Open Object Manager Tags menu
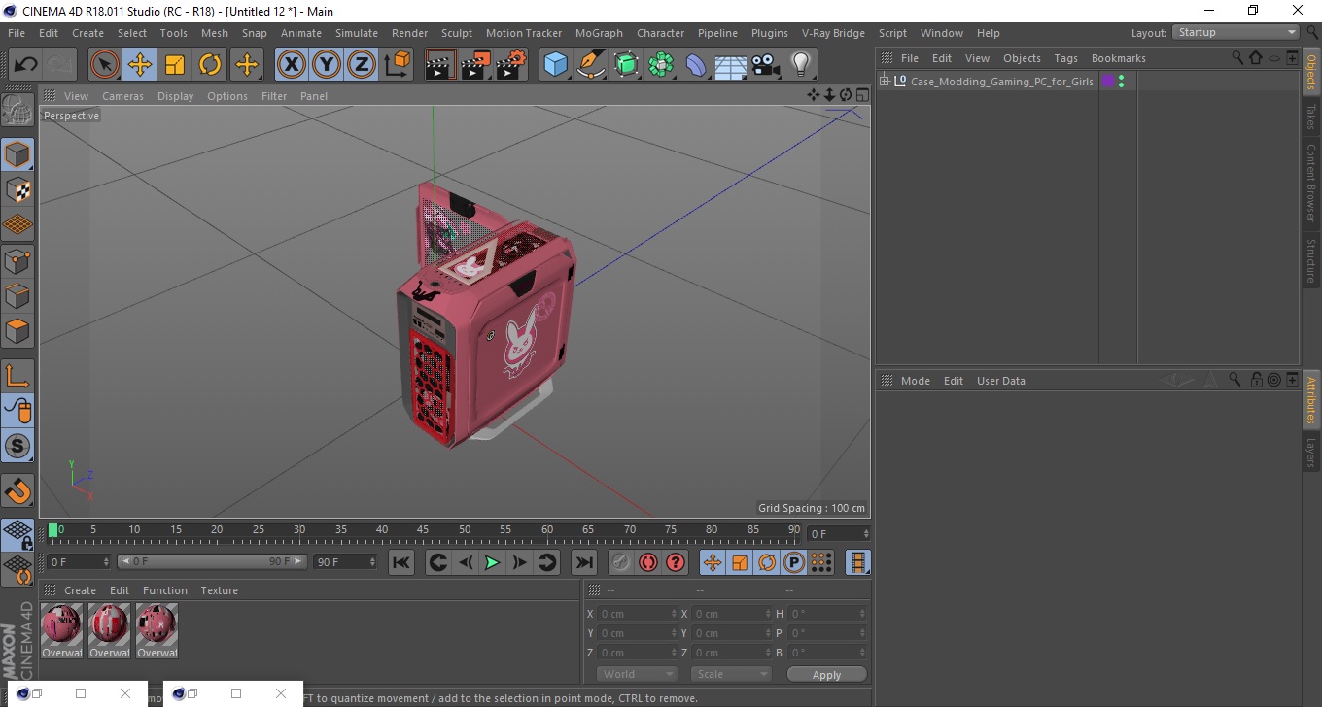The image size is (1322, 707). tap(1065, 58)
